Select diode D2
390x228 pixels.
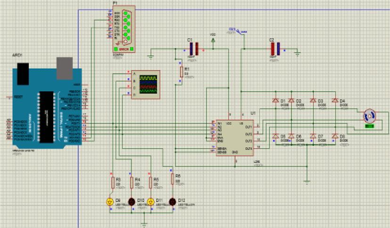291,101
